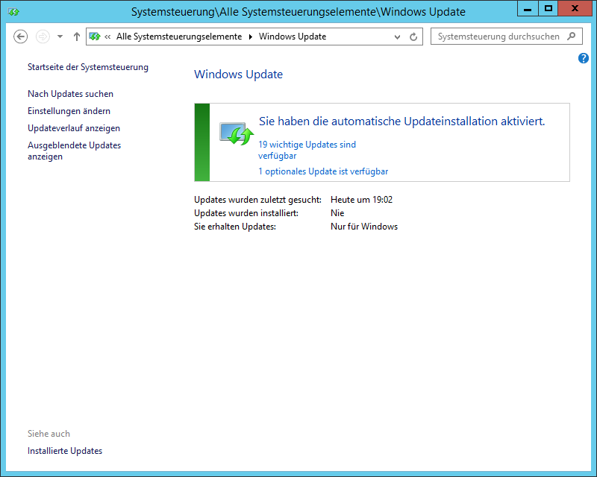Open 'Einstellungen ändern'
Viewport: 597px width, 477px height.
(x=69, y=111)
